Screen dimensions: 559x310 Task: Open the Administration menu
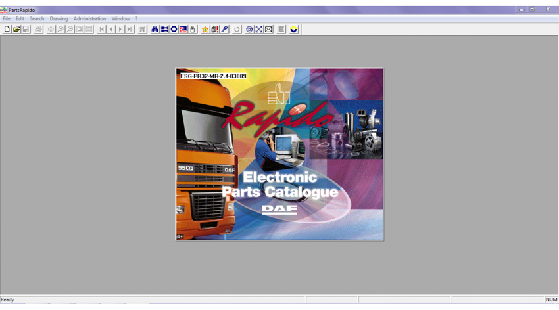[89, 18]
